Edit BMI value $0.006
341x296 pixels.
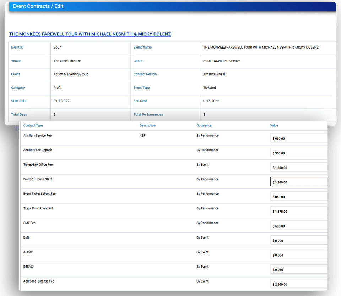(x=299, y=240)
